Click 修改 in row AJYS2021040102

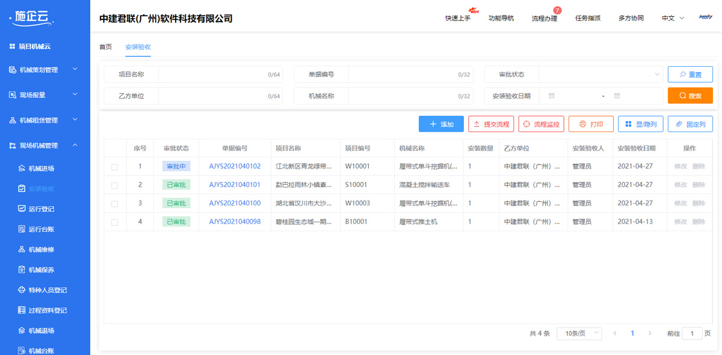(x=680, y=166)
